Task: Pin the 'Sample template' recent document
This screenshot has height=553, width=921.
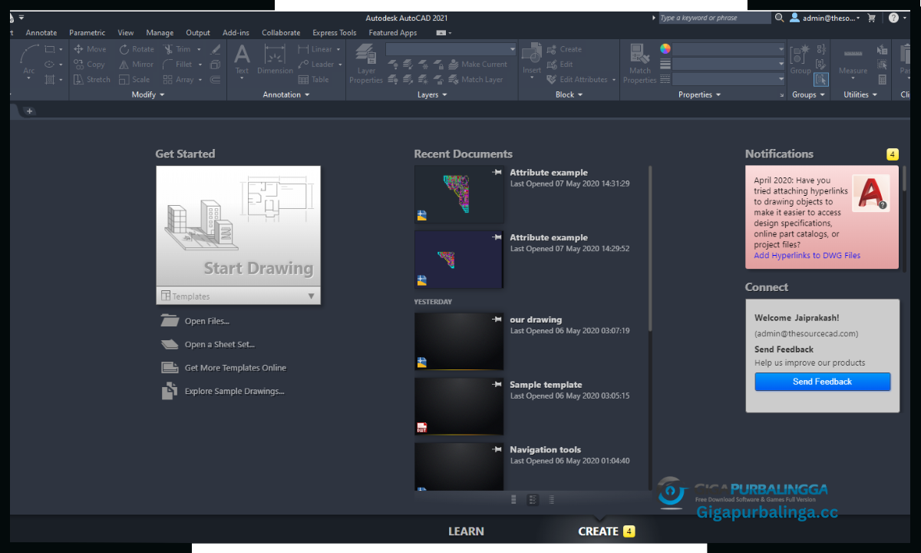Action: 497,384
